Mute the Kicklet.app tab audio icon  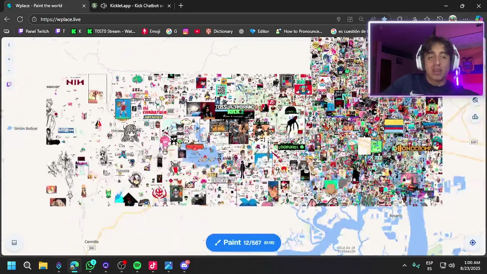[103, 6]
